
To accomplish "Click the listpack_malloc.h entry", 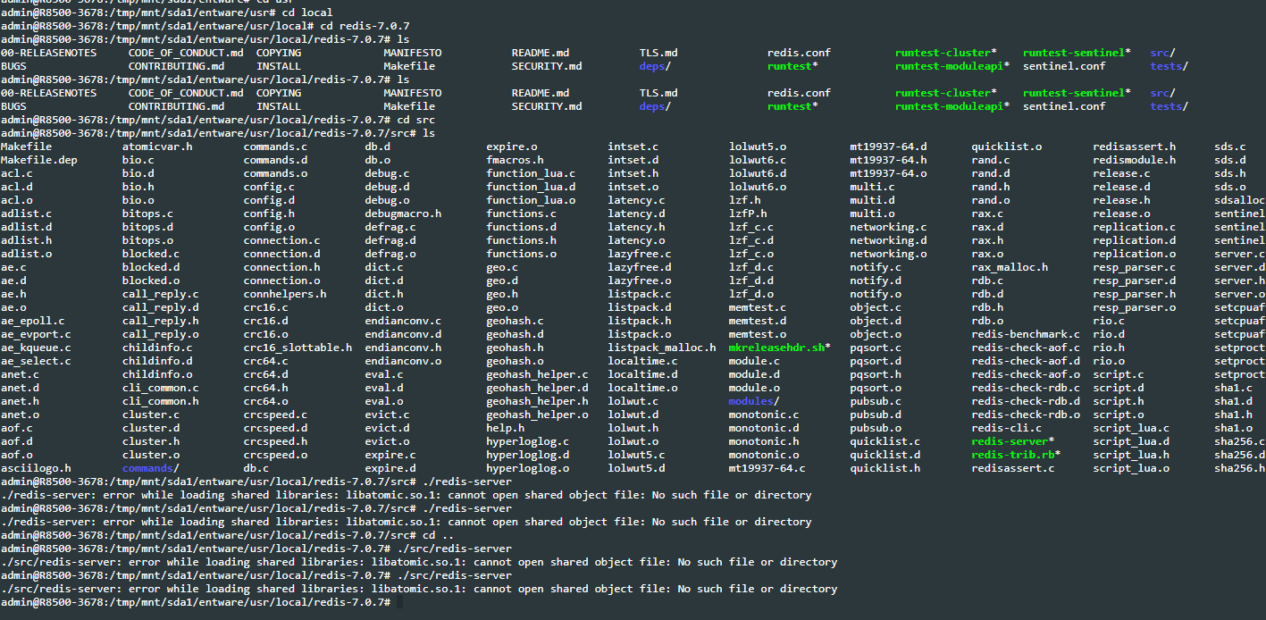I will [x=661, y=348].
